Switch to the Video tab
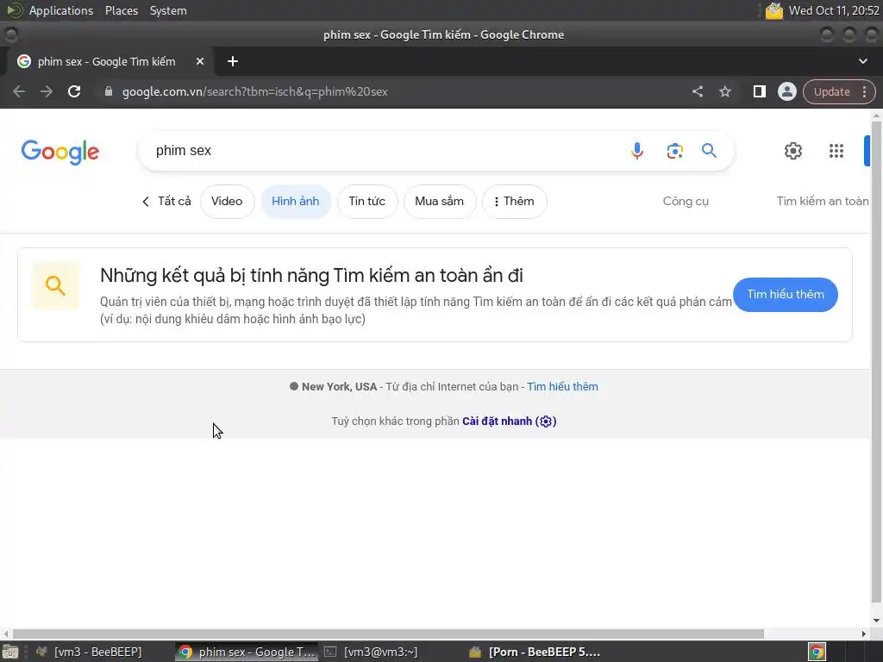The width and height of the screenshot is (883, 662). tap(227, 201)
